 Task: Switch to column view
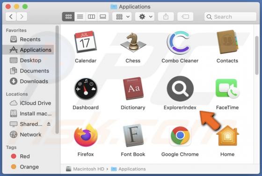[x=91, y=16]
